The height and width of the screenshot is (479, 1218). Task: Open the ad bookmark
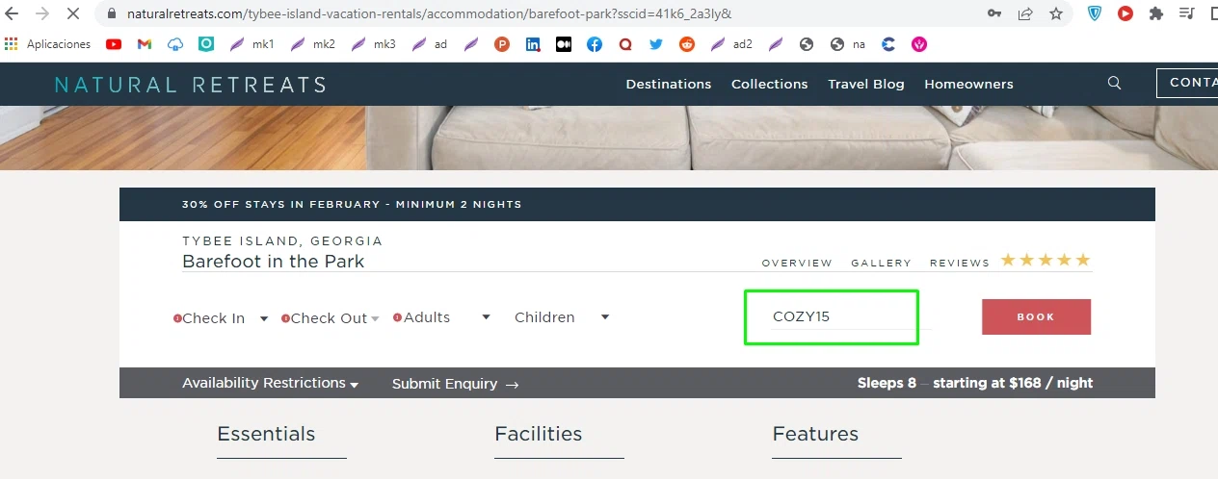coord(430,44)
